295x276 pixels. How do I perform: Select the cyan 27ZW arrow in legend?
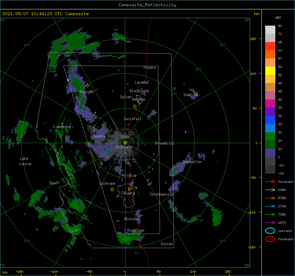coord(270,206)
